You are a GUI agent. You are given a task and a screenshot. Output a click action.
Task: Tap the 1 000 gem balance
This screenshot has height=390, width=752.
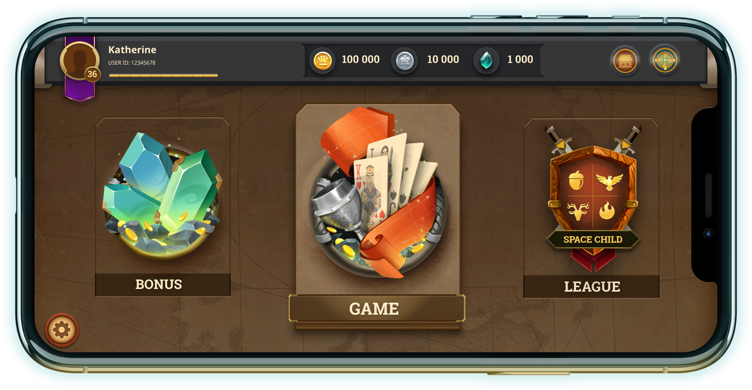[520, 59]
